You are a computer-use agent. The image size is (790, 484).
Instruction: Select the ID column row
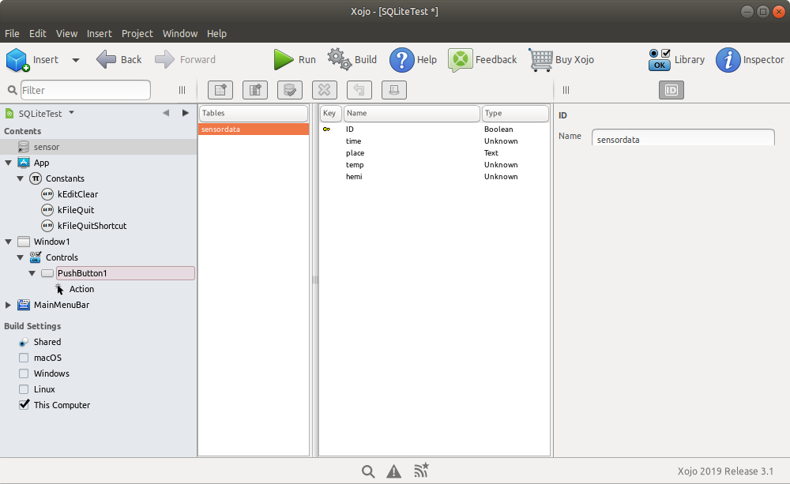[x=434, y=129]
